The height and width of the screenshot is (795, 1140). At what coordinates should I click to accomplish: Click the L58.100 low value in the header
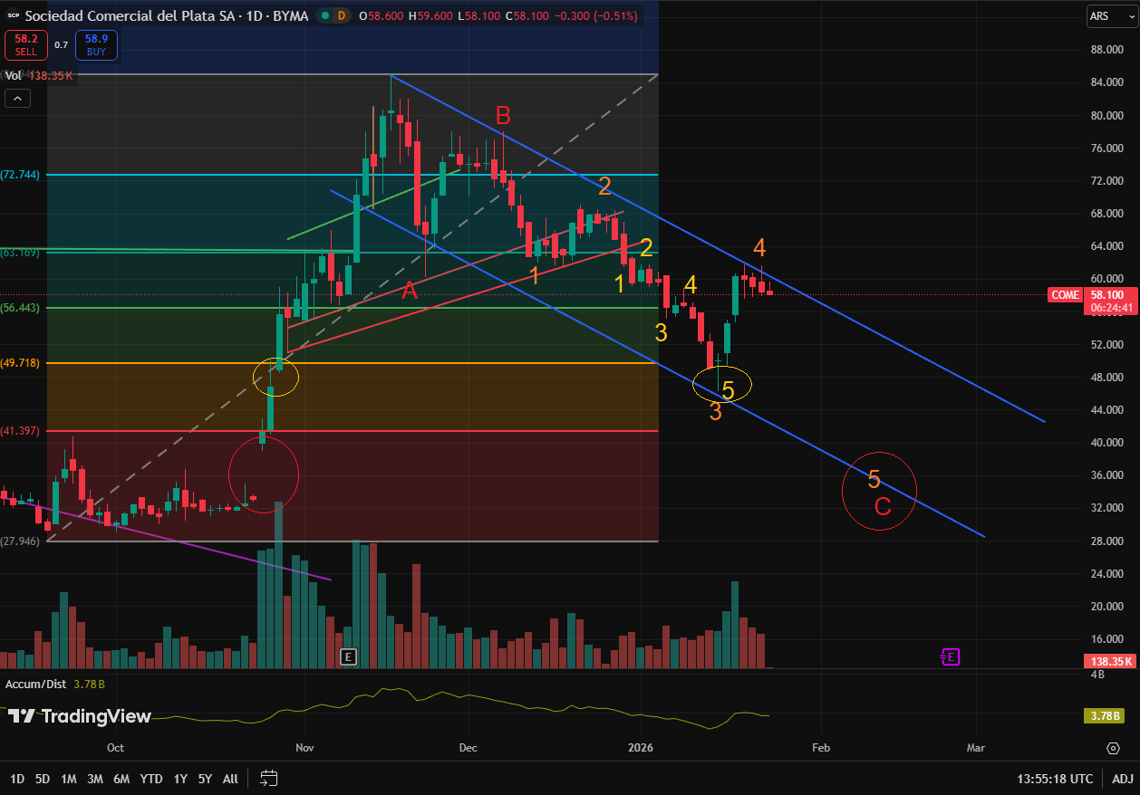[x=478, y=16]
